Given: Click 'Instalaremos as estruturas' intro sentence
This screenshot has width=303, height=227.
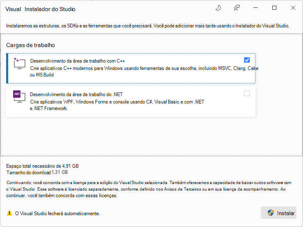Looking at the screenshot, I should (x=147, y=26).
